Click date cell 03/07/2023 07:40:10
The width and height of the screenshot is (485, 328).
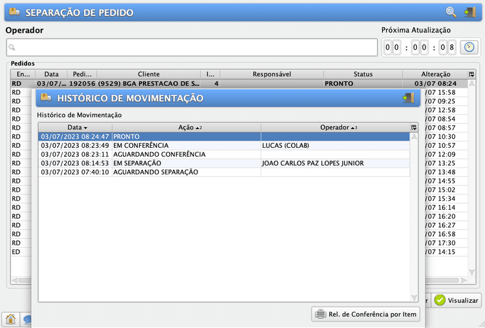point(75,172)
